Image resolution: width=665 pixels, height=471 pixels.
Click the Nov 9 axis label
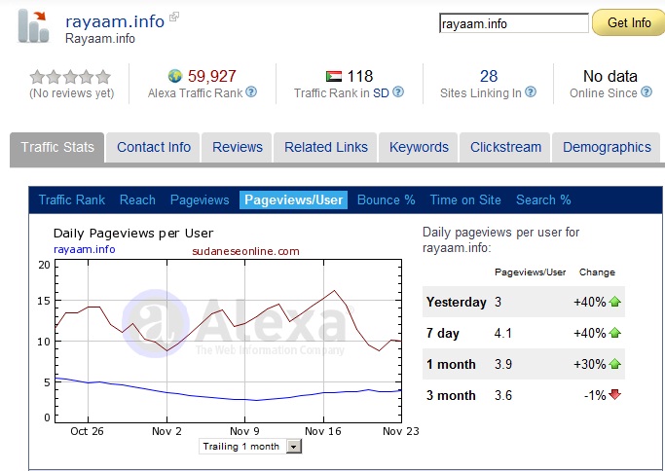tap(244, 431)
